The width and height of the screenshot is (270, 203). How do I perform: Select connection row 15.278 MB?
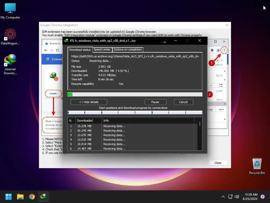click(131, 126)
